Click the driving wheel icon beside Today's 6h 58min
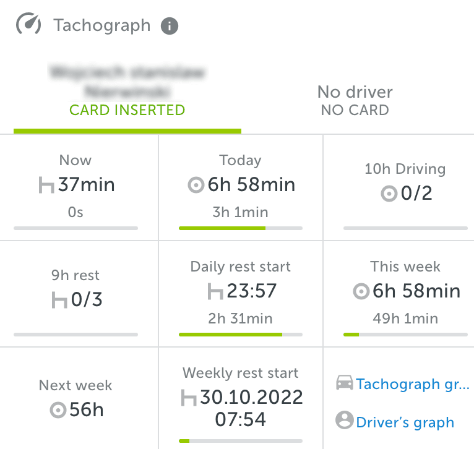Viewport: 474px width, 449px height. point(196,185)
